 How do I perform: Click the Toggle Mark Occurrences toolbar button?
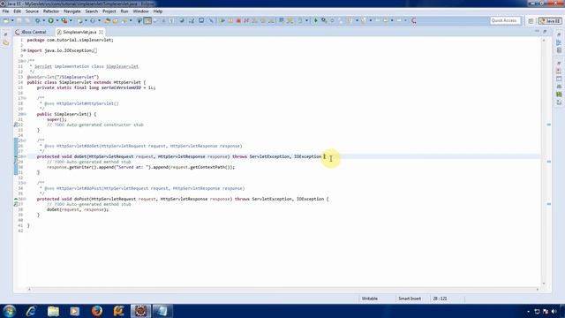147,20
